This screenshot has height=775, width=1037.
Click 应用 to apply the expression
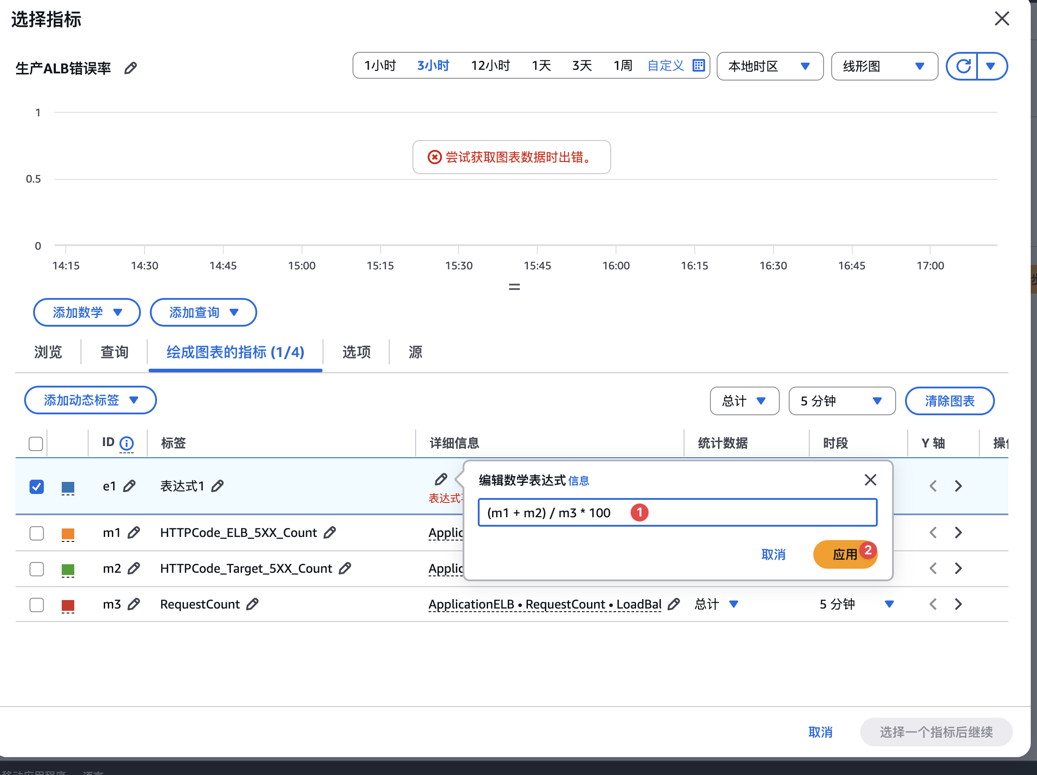(x=844, y=555)
